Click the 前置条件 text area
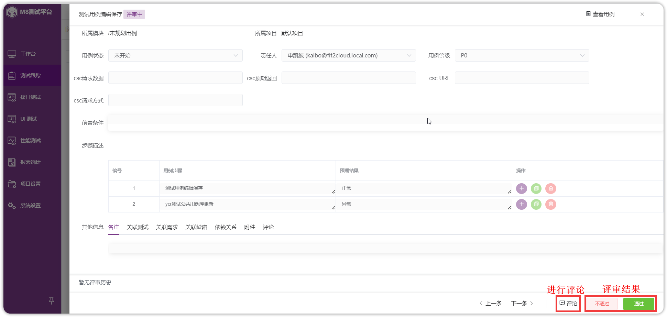 click(386, 123)
